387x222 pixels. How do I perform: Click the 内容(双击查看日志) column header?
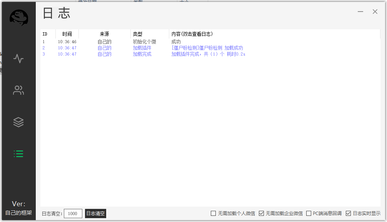(274, 34)
